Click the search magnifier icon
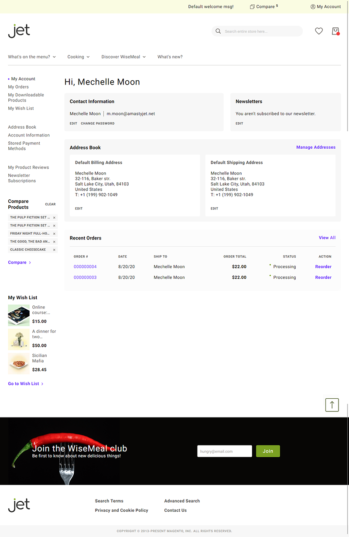The height and width of the screenshot is (537, 349). click(x=218, y=31)
